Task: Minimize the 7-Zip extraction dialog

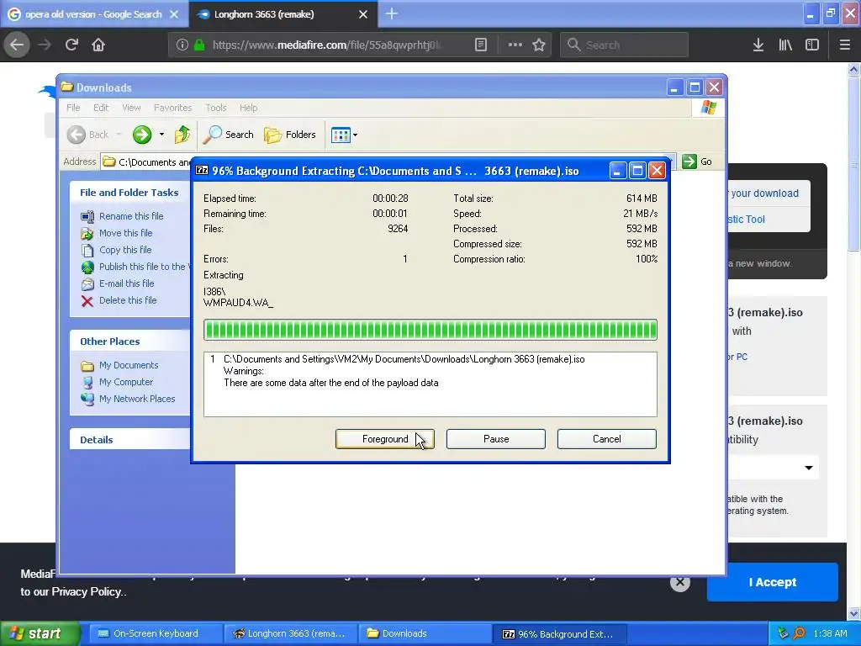Action: pos(617,171)
